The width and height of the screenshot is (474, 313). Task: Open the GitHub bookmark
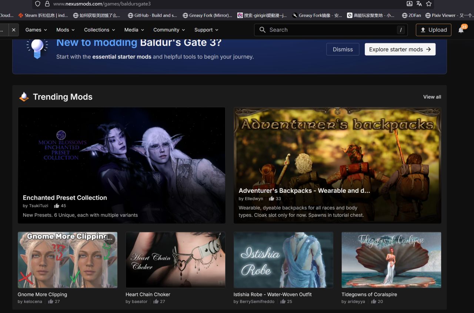[152, 15]
